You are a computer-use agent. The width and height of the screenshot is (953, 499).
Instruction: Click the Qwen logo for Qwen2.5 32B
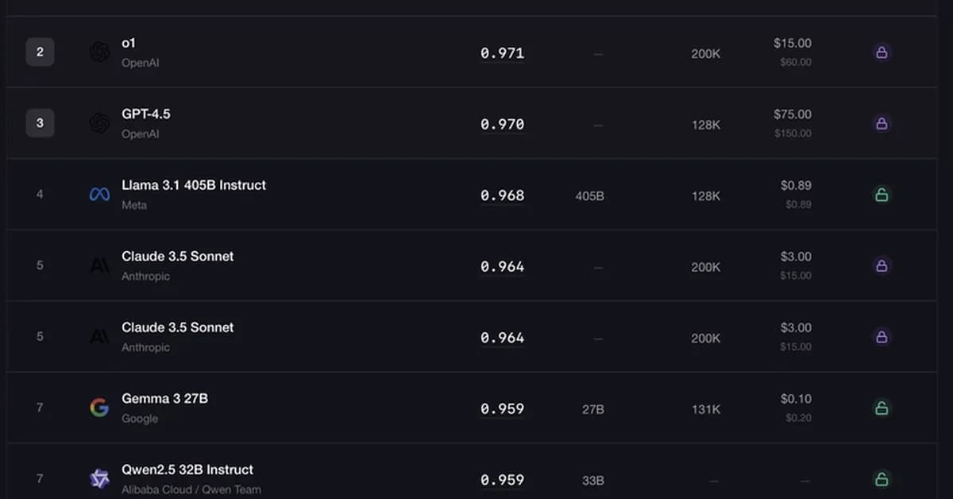99,478
